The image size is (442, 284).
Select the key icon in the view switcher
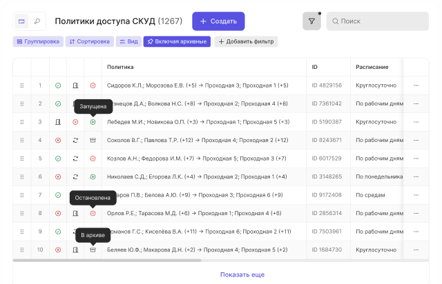(37, 21)
